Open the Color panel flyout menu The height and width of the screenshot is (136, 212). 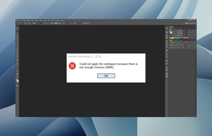196,29
